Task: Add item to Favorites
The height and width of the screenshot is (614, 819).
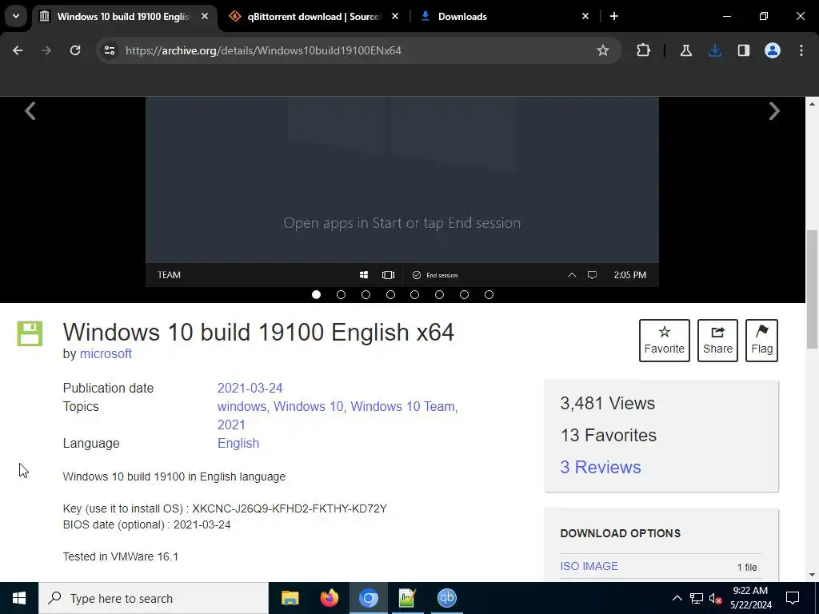Action: [x=665, y=341]
